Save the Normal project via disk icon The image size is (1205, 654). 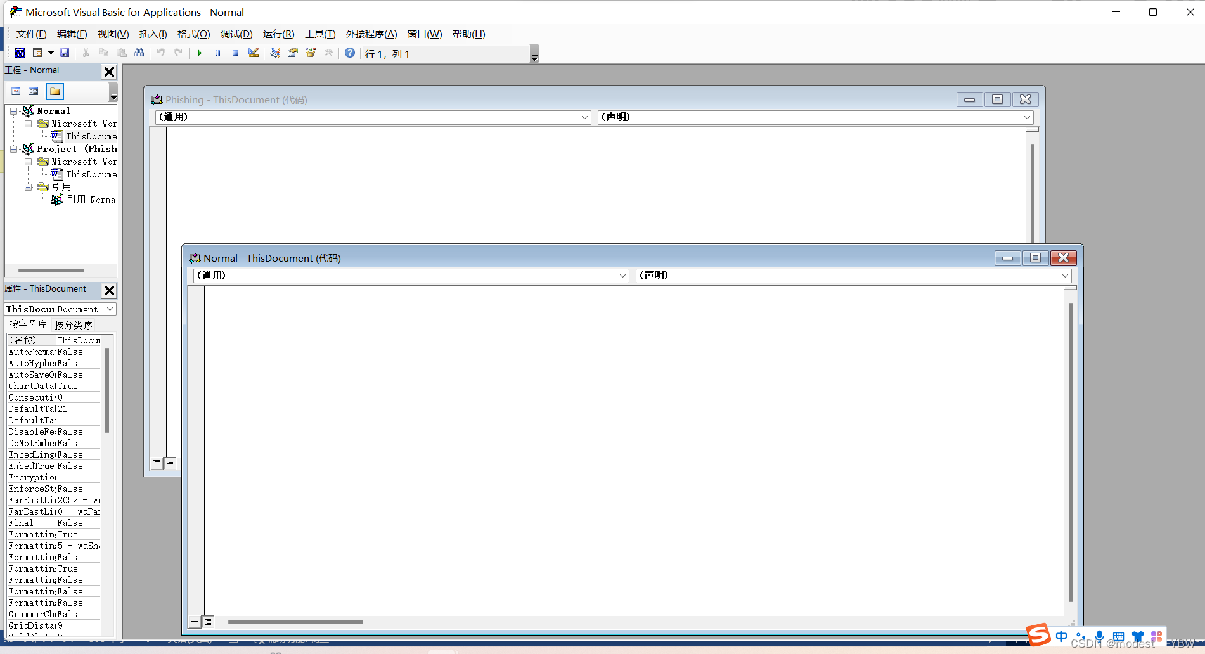click(65, 53)
